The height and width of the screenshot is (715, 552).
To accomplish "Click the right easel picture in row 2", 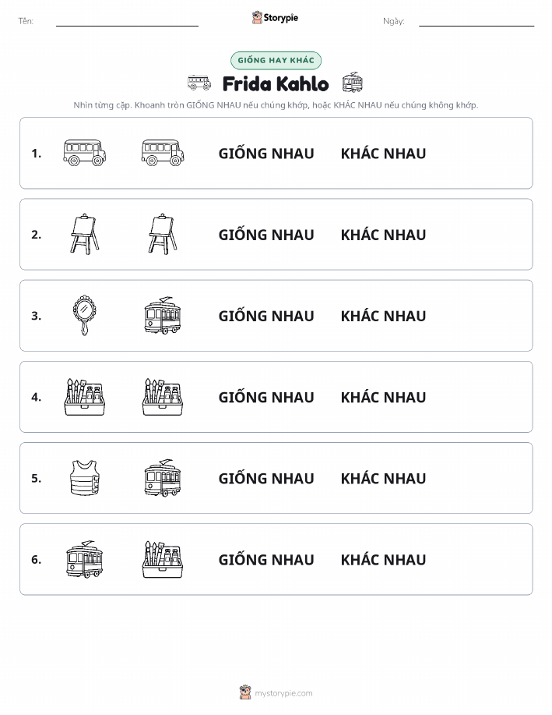I will [x=163, y=234].
